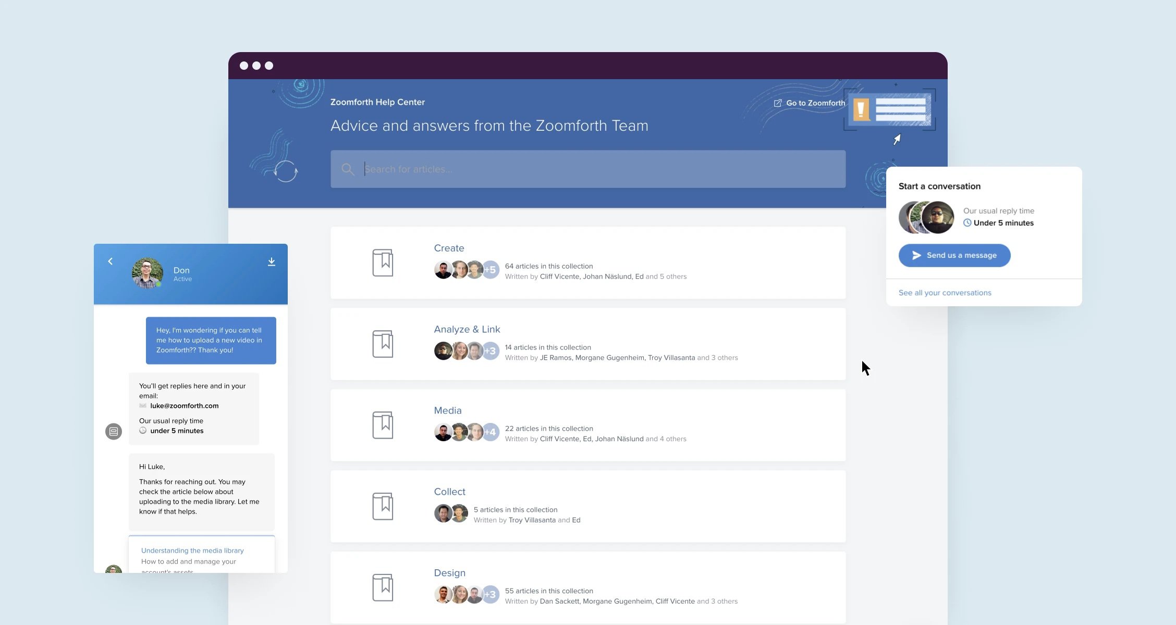Click the search articles input field
The width and height of the screenshot is (1176, 625).
[x=588, y=169]
